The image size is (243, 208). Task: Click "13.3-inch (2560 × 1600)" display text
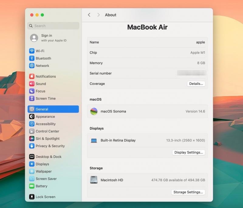tap(186, 140)
